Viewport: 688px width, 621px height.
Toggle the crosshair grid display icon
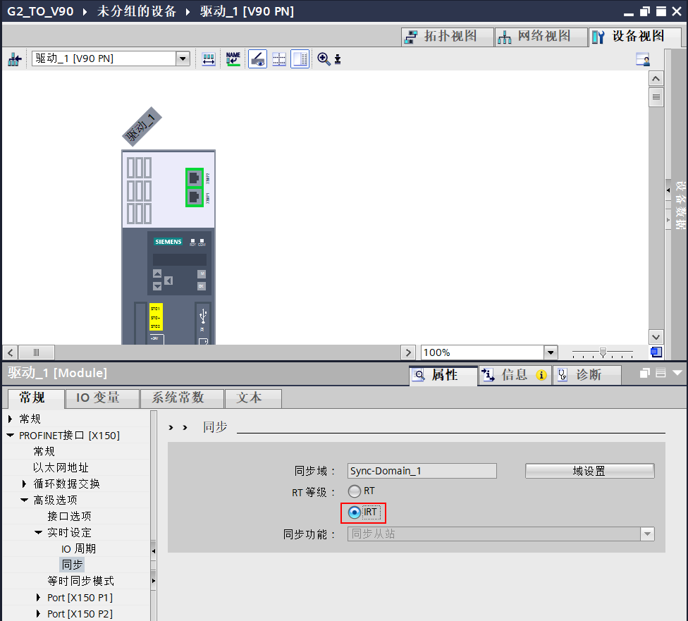[x=278, y=59]
